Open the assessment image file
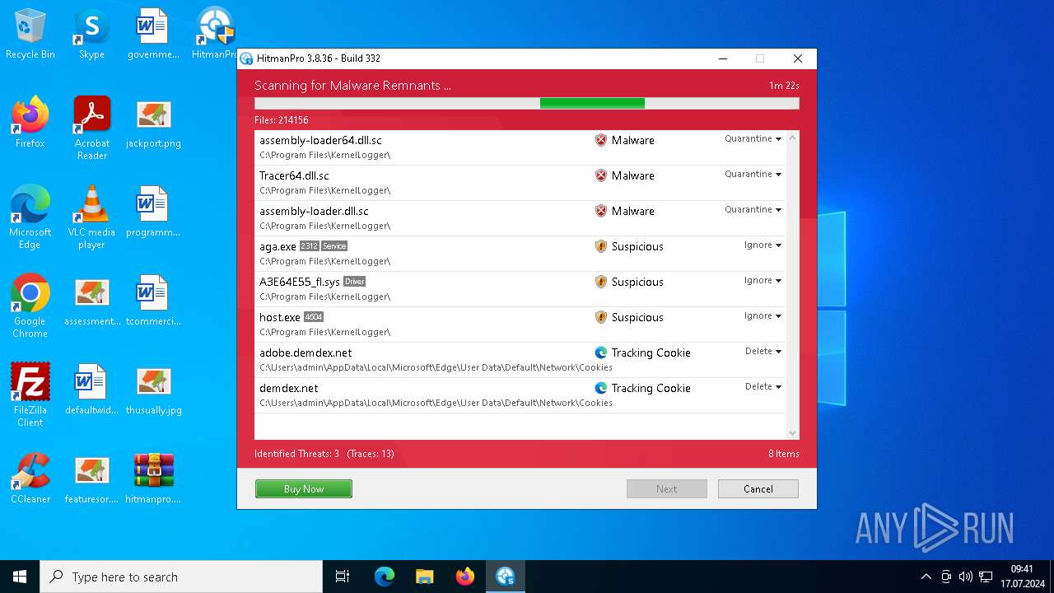The image size is (1054, 593). 91,301
